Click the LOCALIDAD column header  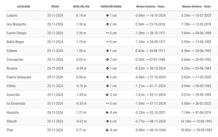click(x=23, y=7)
